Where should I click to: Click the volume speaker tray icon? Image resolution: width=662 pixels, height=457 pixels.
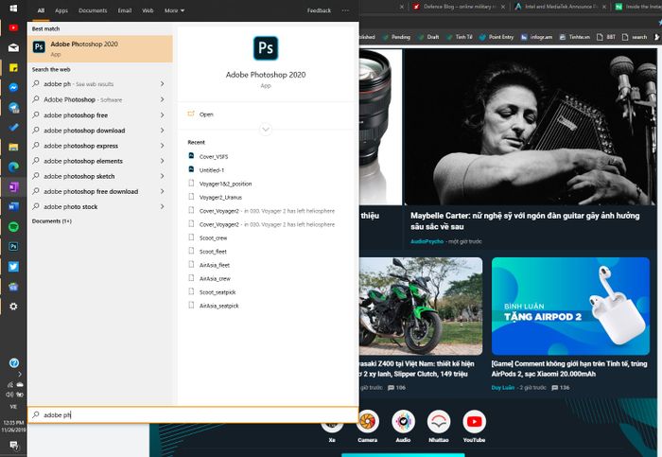click(x=9, y=395)
